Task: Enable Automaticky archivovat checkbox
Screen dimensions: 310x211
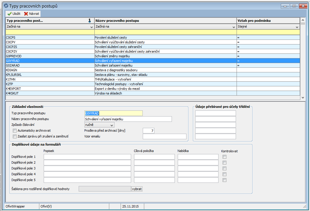Action: (x=15, y=131)
